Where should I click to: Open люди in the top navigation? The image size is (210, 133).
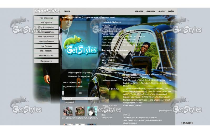click(x=161, y=11)
